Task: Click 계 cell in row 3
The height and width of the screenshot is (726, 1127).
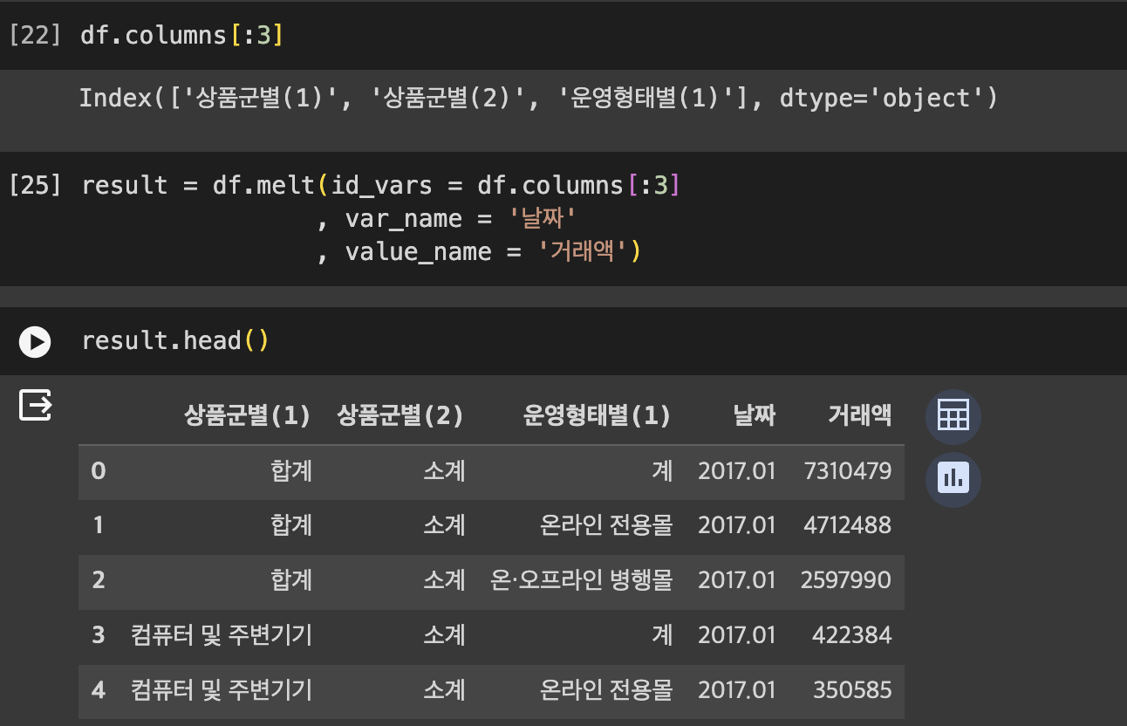Action: tap(662, 635)
